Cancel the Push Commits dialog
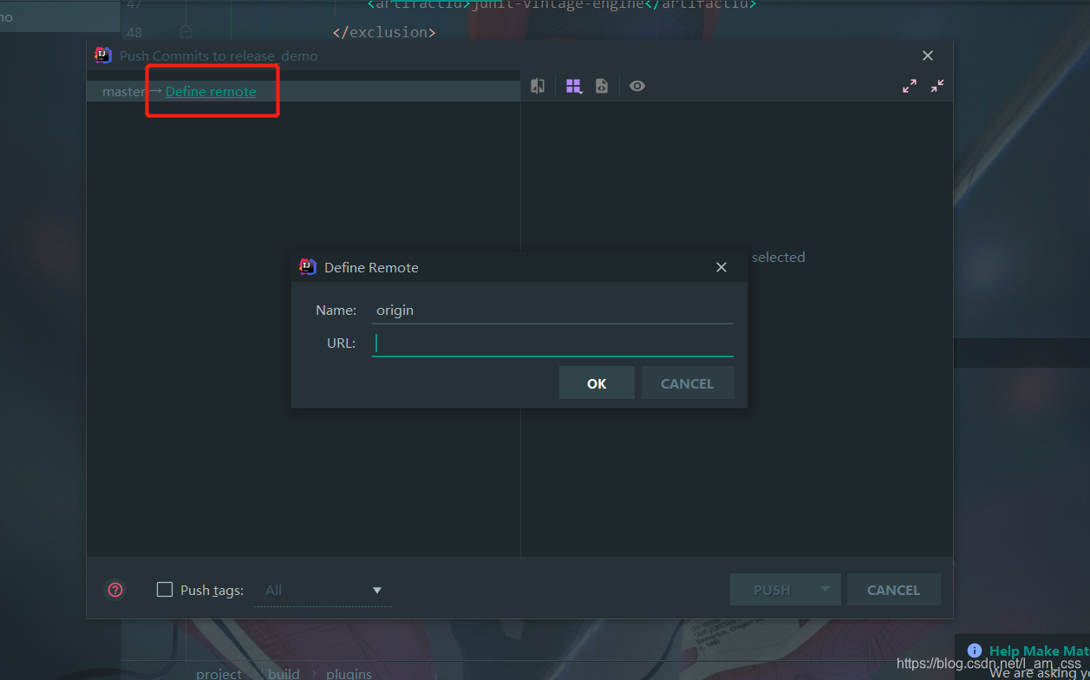Screen dimensions: 1090x680 click(893, 590)
